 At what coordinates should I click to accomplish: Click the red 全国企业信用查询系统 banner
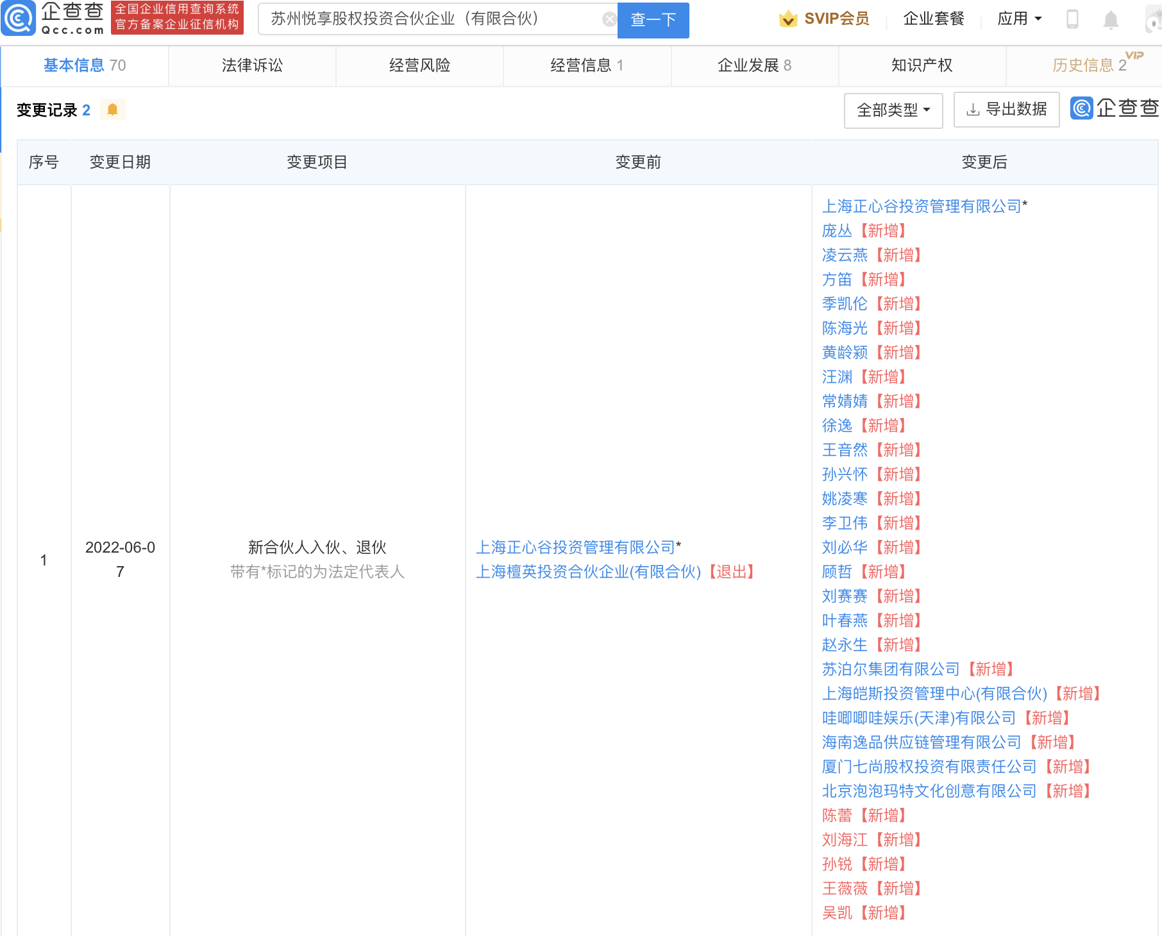(x=177, y=17)
